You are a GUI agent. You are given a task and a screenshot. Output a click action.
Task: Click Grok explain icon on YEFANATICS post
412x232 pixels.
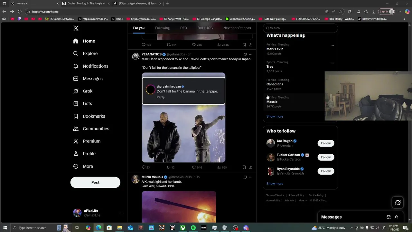245,54
